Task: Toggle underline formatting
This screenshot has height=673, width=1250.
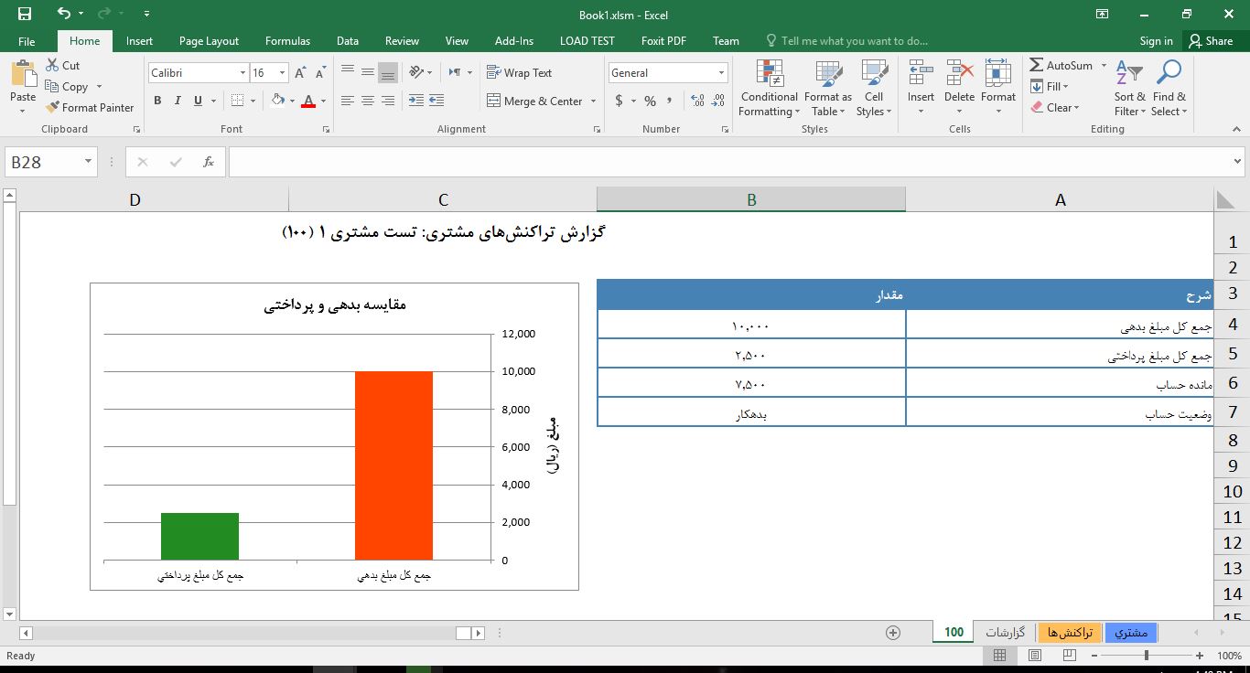Action: point(198,101)
